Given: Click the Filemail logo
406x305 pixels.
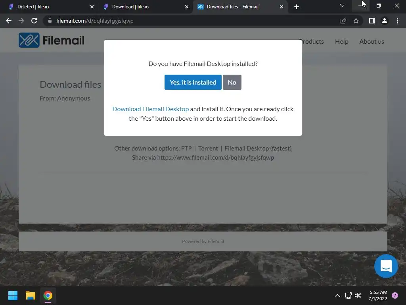Looking at the screenshot, I should coord(52,40).
